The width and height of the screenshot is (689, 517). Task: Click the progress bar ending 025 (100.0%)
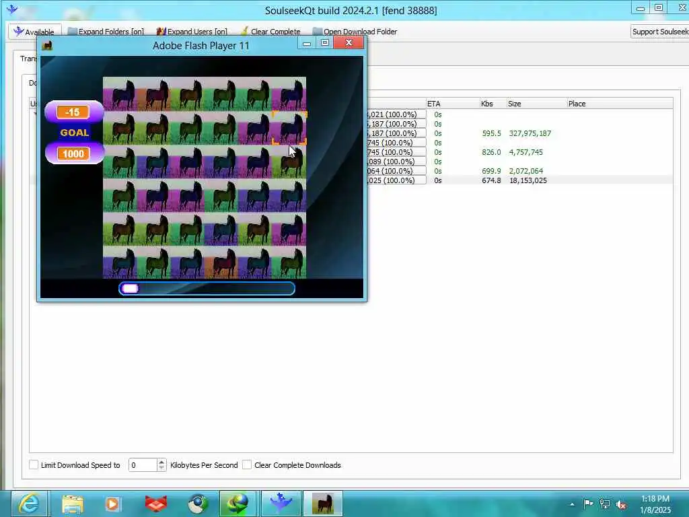pos(396,180)
